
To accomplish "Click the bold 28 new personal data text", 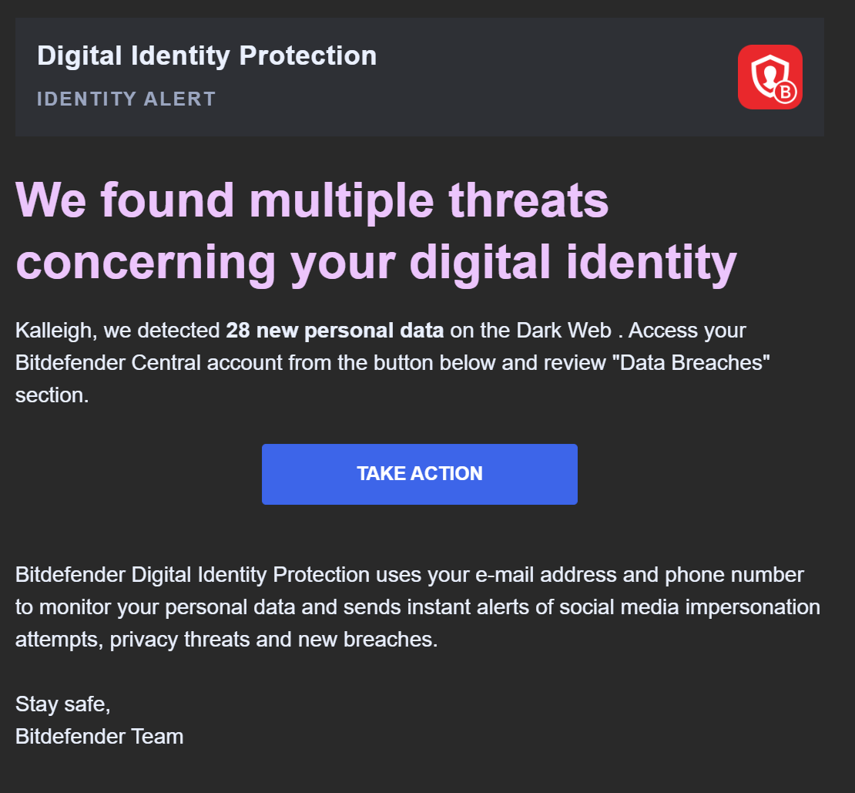I will [x=334, y=330].
